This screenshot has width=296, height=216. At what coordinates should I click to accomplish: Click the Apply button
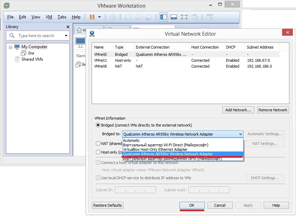click(x=248, y=205)
